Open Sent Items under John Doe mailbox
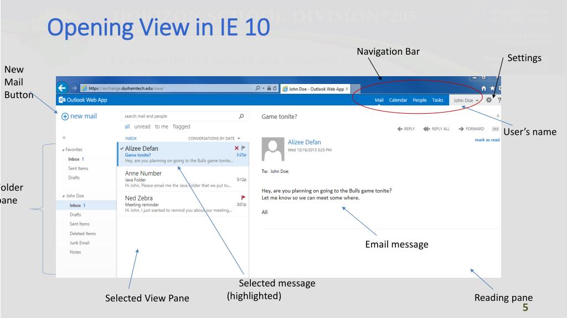Viewport: 567px width, 318px height. [80, 224]
